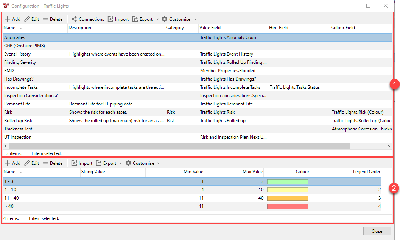Select the Remnant Life row
Image resolution: width=400 pixels, height=240 pixels.
click(x=17, y=104)
